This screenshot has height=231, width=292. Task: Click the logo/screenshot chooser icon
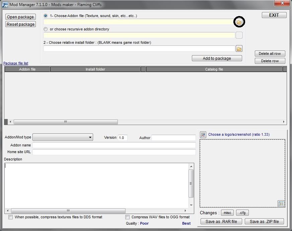click(x=203, y=135)
